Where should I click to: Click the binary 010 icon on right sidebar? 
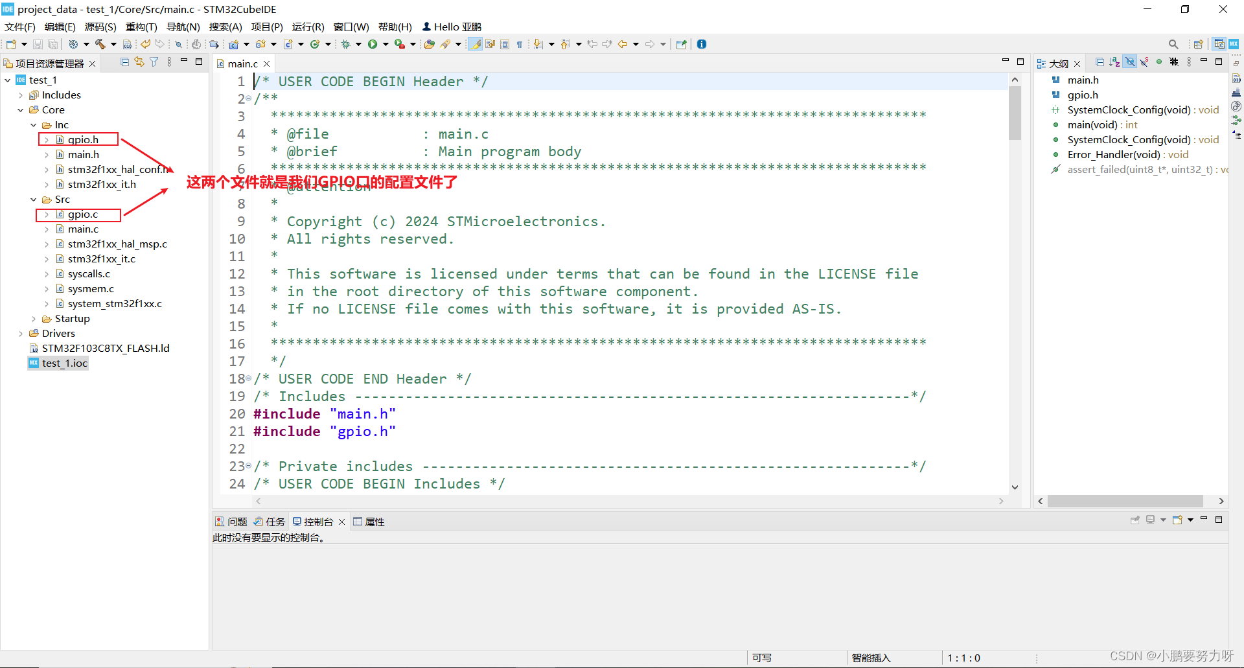click(1236, 78)
